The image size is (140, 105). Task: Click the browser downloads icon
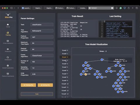[117, 8]
